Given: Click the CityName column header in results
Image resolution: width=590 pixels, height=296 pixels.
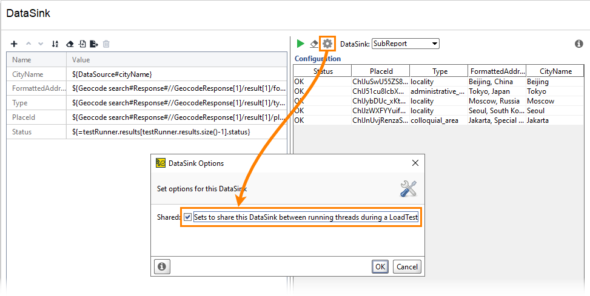Looking at the screenshot, I should pos(555,71).
